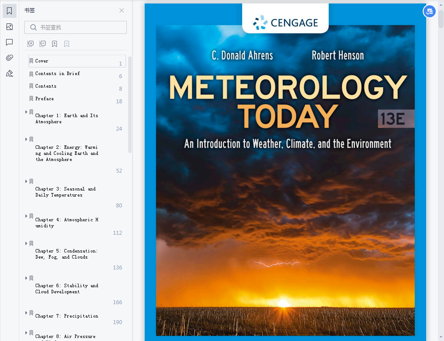Jump to Chapter 4: Atmospheric Humidity
The image size is (444, 341).
(66, 223)
